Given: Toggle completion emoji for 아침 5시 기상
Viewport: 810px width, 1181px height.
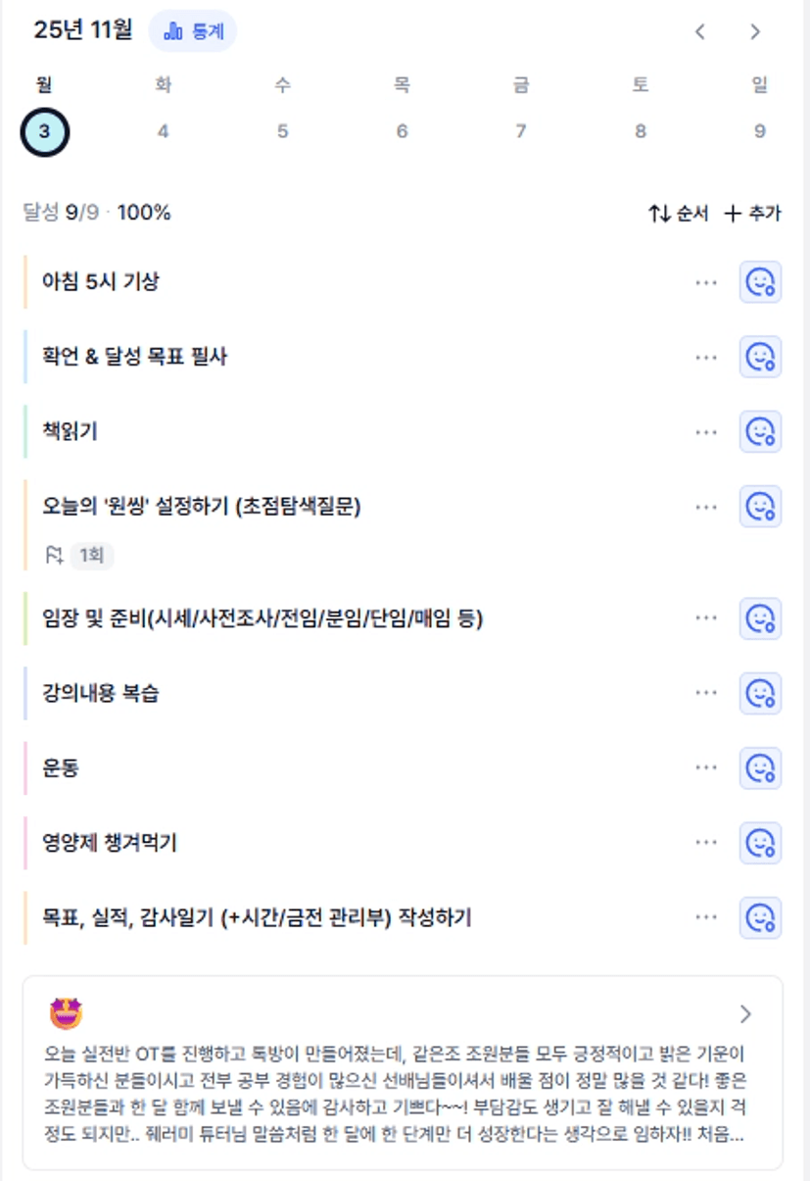Looking at the screenshot, I should pos(760,282).
